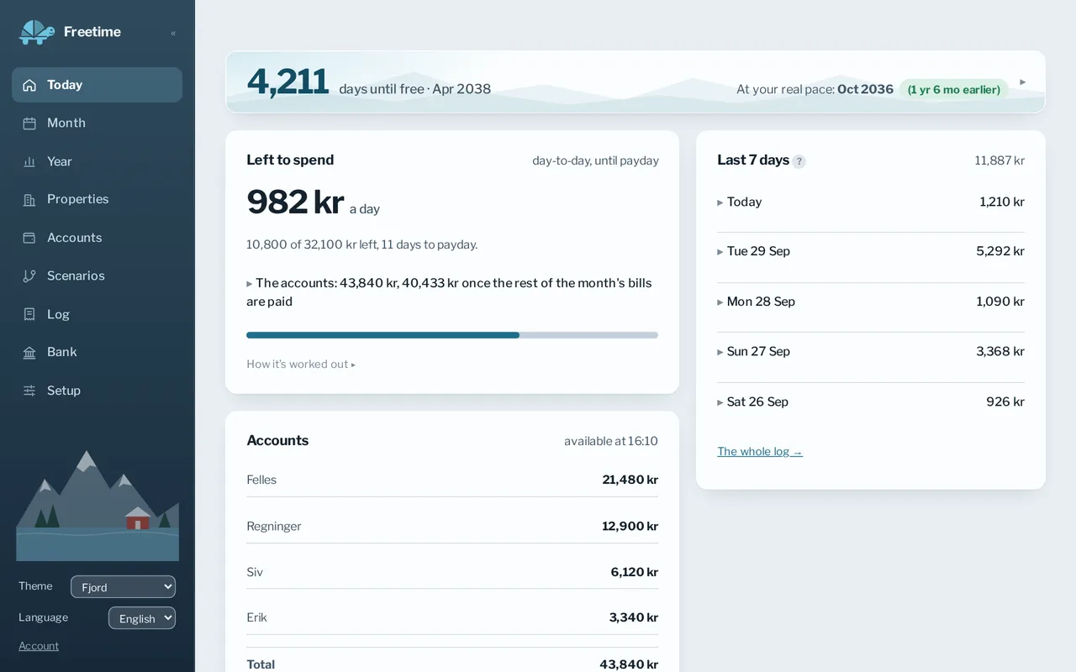Click the left-to-spend progress bar
The image size is (1076, 672).
452,335
